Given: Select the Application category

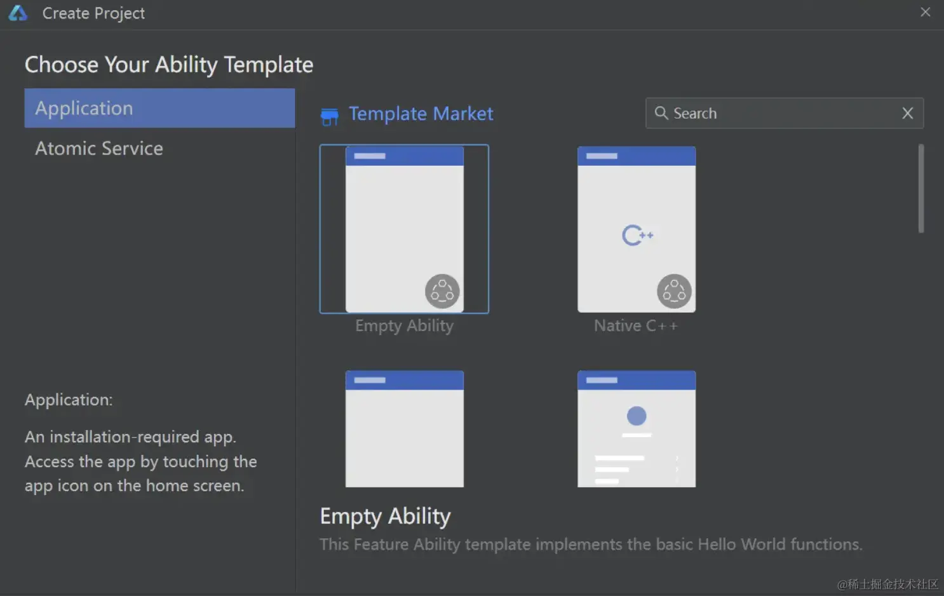Looking at the screenshot, I should tap(159, 108).
